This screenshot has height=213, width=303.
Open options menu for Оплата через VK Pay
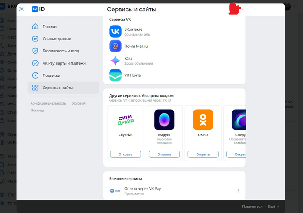pyautogui.click(x=238, y=191)
